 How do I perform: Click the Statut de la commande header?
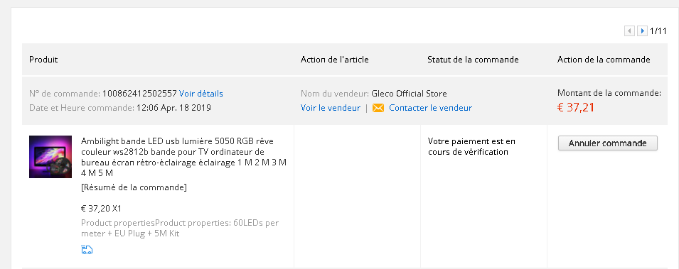[x=473, y=60]
